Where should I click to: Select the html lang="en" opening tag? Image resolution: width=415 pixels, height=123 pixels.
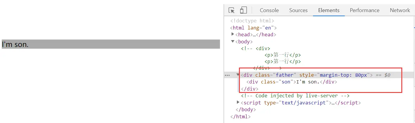[253, 28]
